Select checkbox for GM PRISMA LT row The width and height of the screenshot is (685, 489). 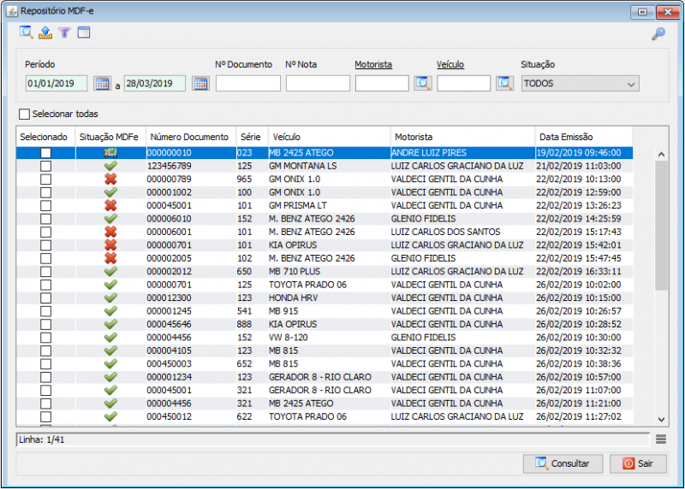click(45, 205)
